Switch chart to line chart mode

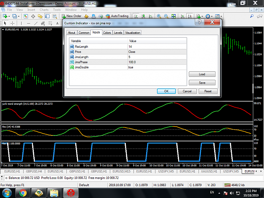(x=151, y=16)
